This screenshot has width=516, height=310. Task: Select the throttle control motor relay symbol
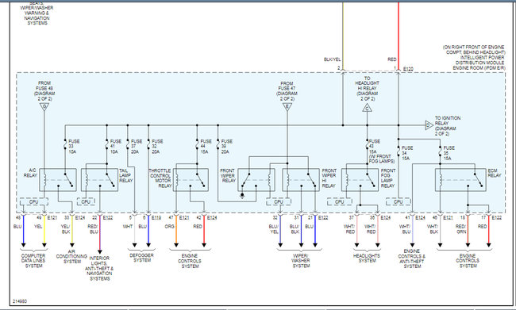pos(191,180)
